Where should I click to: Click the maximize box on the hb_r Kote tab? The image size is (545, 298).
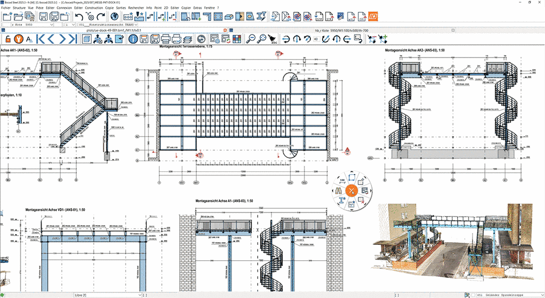click(x=453, y=30)
